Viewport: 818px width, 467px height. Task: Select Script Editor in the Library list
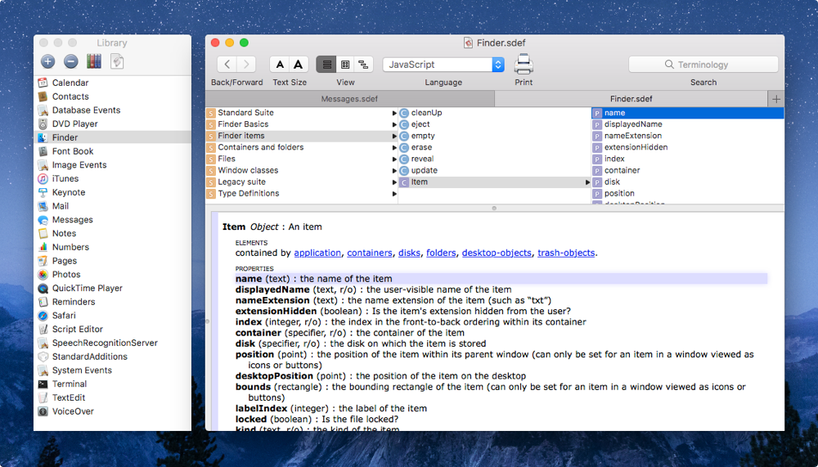pyautogui.click(x=77, y=329)
